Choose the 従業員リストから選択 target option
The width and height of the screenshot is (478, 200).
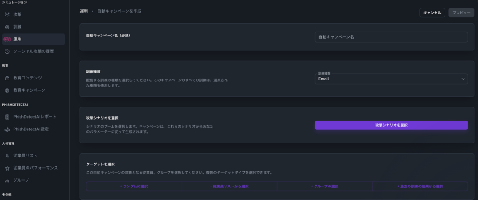[229, 186]
